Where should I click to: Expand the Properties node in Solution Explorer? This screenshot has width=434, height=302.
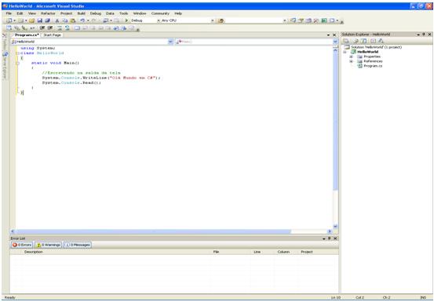pos(352,56)
